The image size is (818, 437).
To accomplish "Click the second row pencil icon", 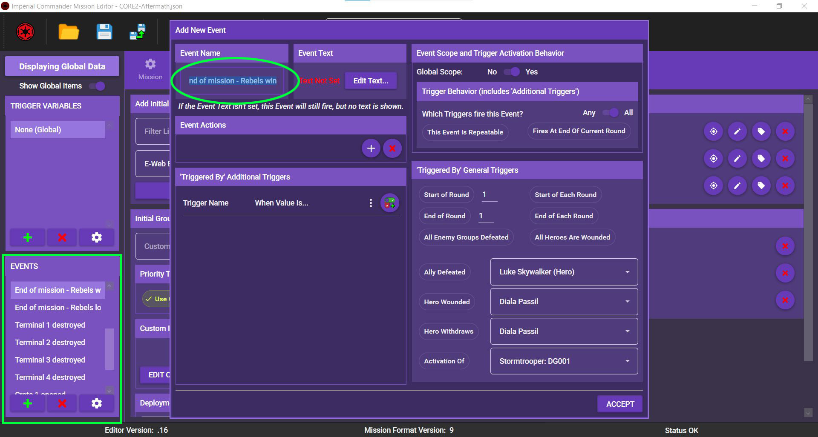I will click(737, 159).
